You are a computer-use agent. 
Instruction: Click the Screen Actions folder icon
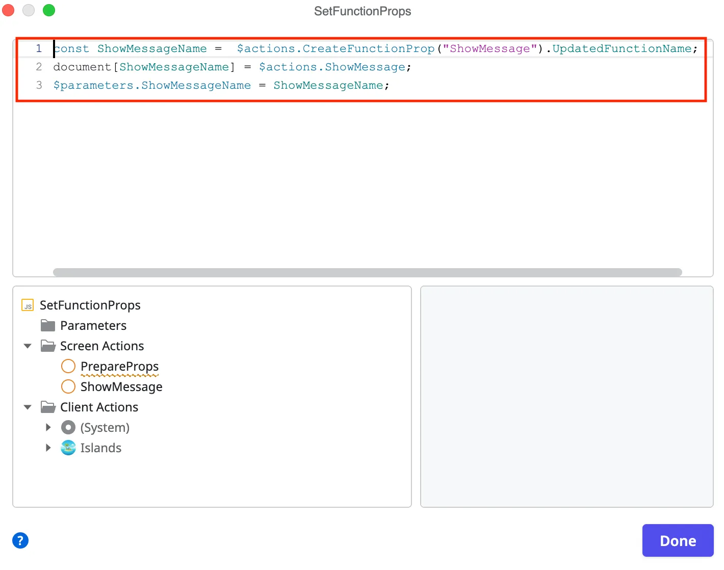tap(47, 346)
